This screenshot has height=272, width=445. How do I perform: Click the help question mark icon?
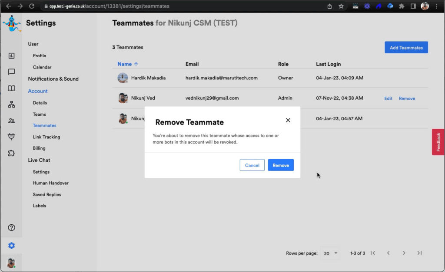(x=12, y=228)
